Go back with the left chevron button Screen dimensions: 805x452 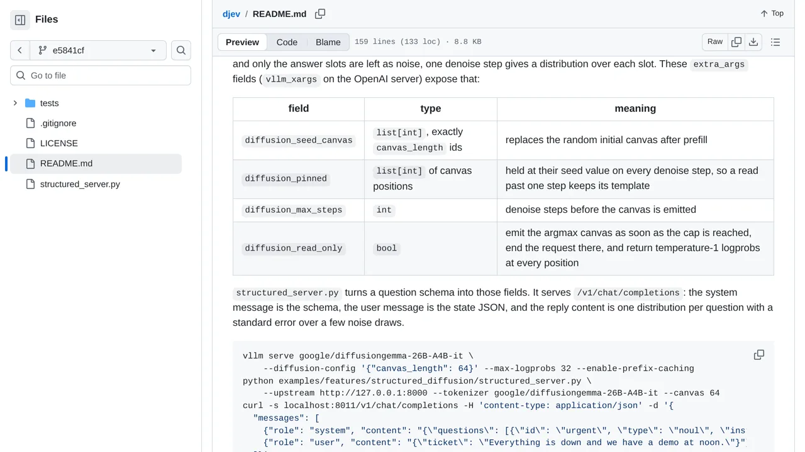(x=19, y=50)
